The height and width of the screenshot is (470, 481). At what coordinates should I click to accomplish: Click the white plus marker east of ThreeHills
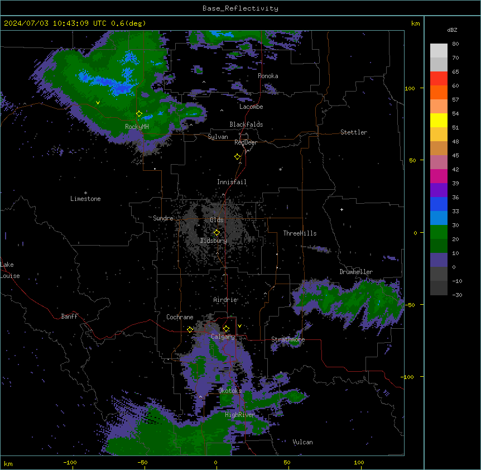point(341,209)
